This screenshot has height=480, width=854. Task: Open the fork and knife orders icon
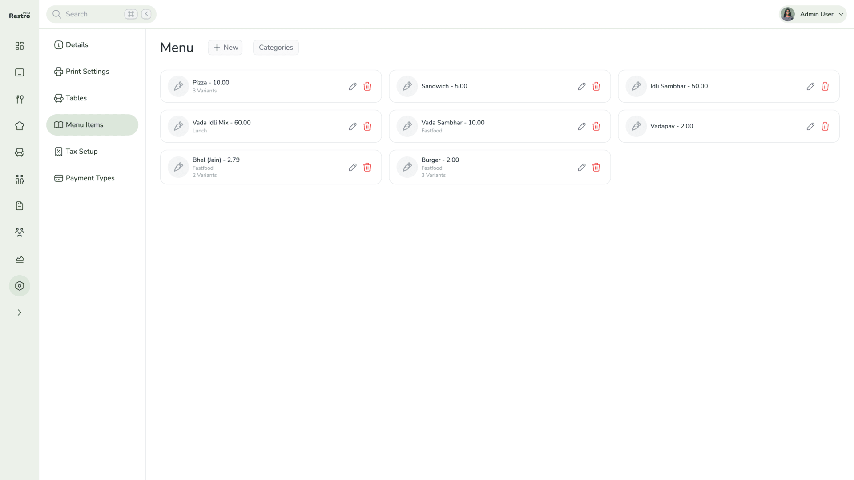click(x=20, y=99)
